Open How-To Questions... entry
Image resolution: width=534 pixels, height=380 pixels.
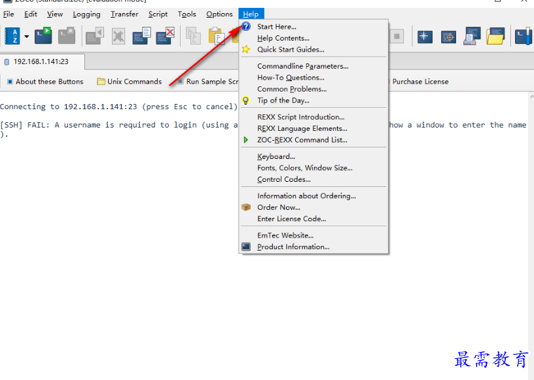pyautogui.click(x=313, y=78)
